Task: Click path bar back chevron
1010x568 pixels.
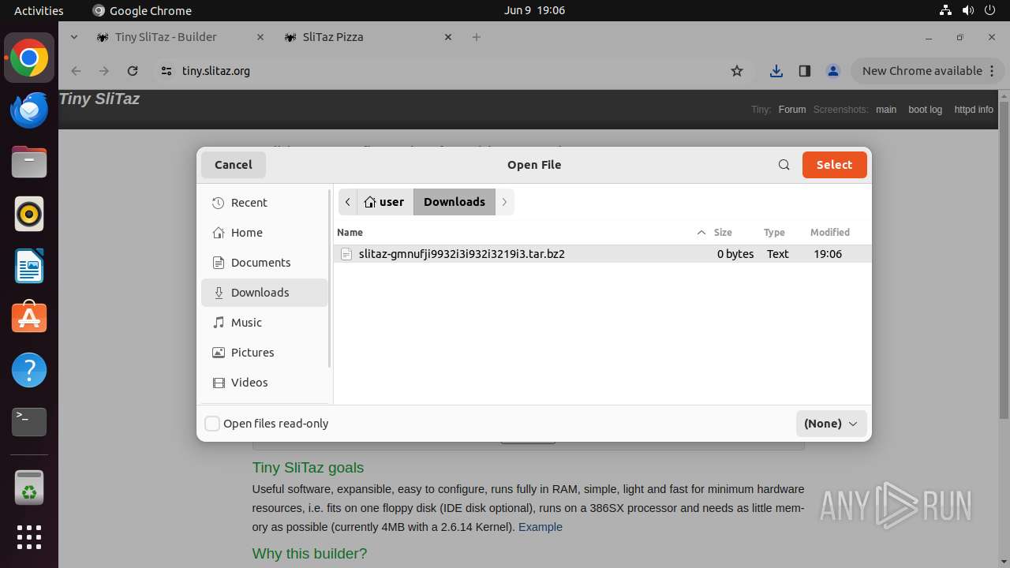Action: (347, 202)
